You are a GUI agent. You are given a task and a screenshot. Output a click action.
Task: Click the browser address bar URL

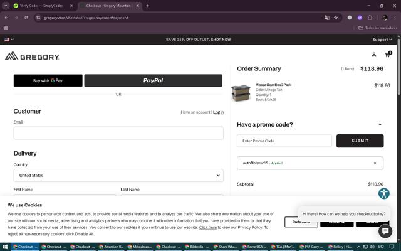tap(86, 18)
